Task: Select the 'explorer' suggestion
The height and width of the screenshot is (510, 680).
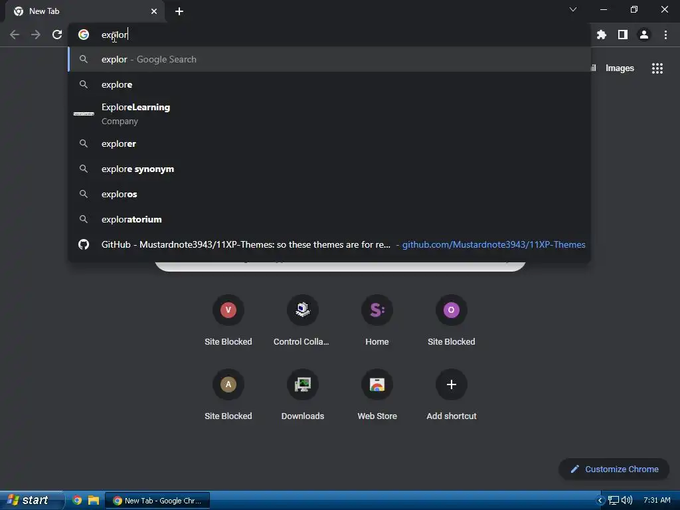Action: tap(329, 143)
